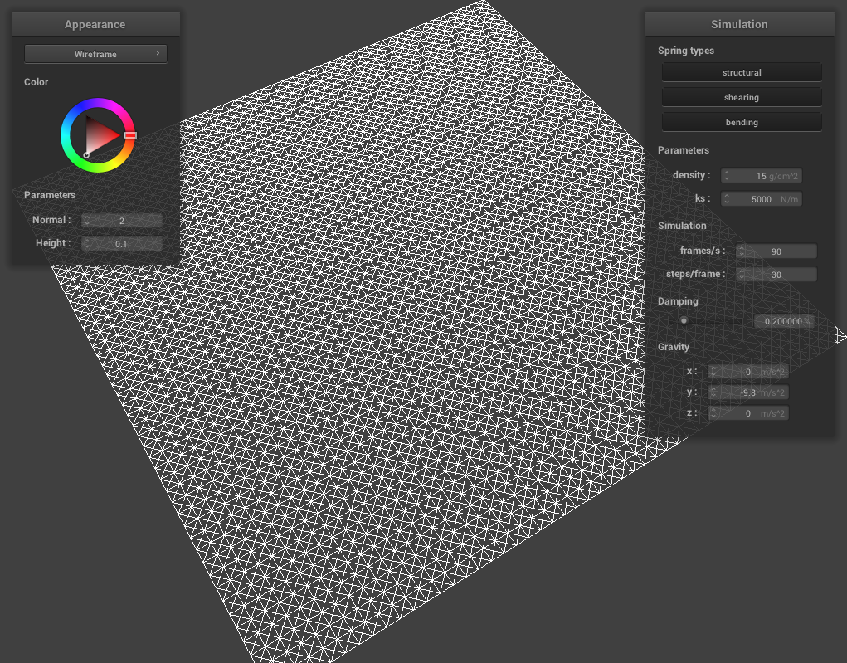Click the steps/frame stepper arrows
The width and height of the screenshot is (847, 663).
pos(742,275)
